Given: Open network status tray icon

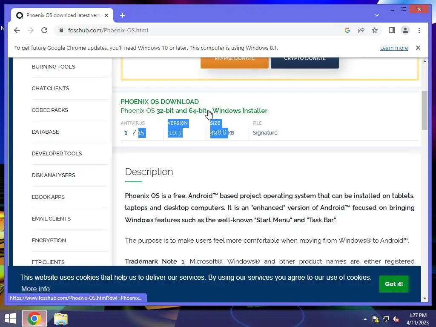Looking at the screenshot, I should [386, 319].
